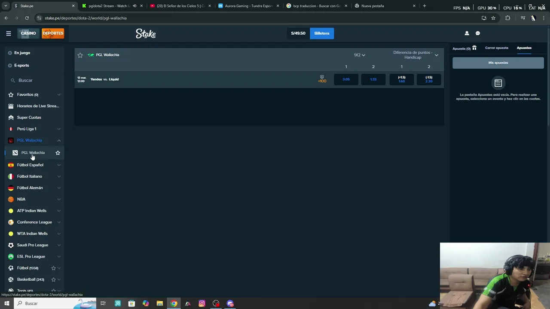The height and width of the screenshot is (309, 550).
Task: Click the Stake logo
Action: pyautogui.click(x=146, y=33)
